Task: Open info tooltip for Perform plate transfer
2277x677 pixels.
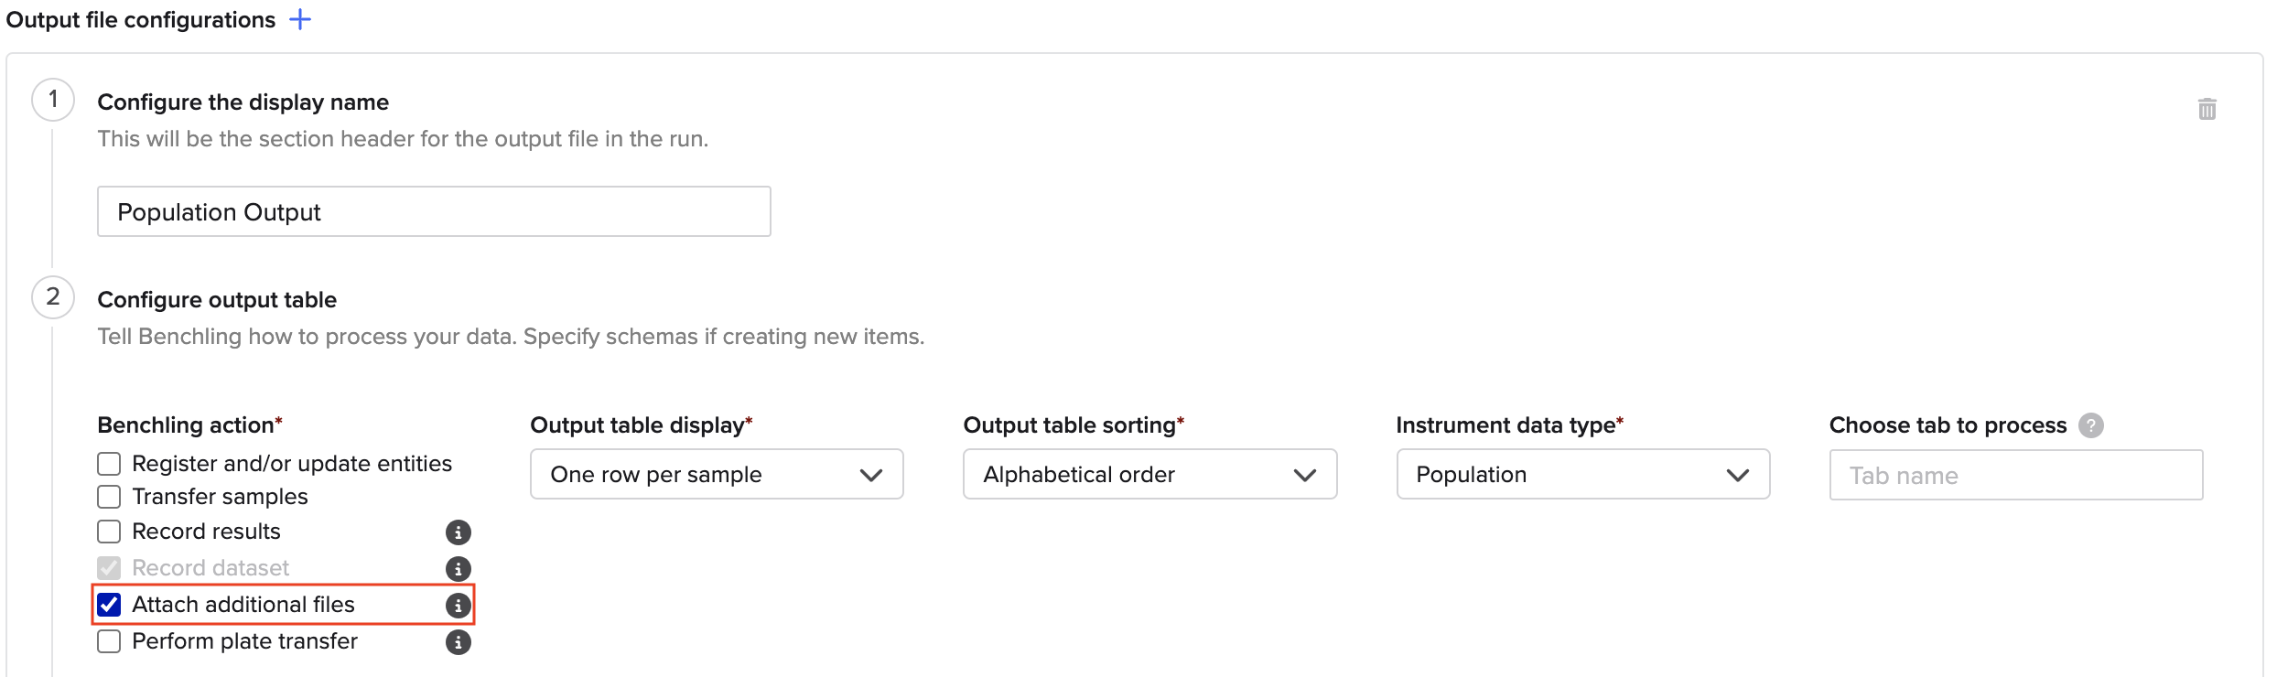Action: coord(458,641)
